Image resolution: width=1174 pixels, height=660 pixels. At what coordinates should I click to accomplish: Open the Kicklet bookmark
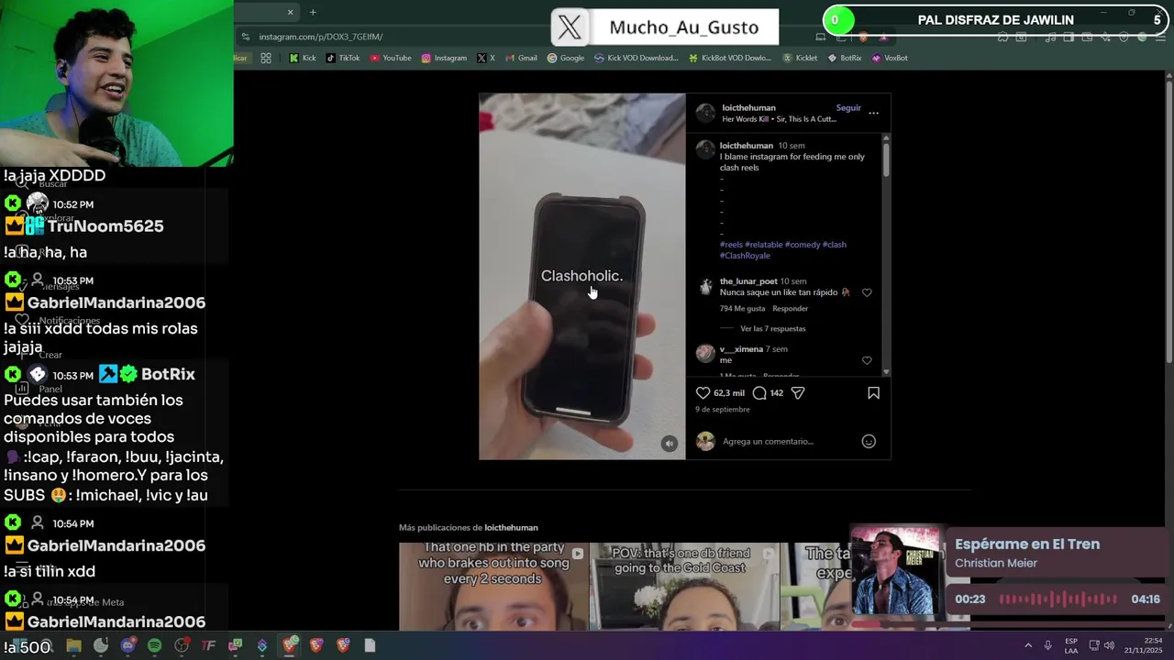pos(800,58)
